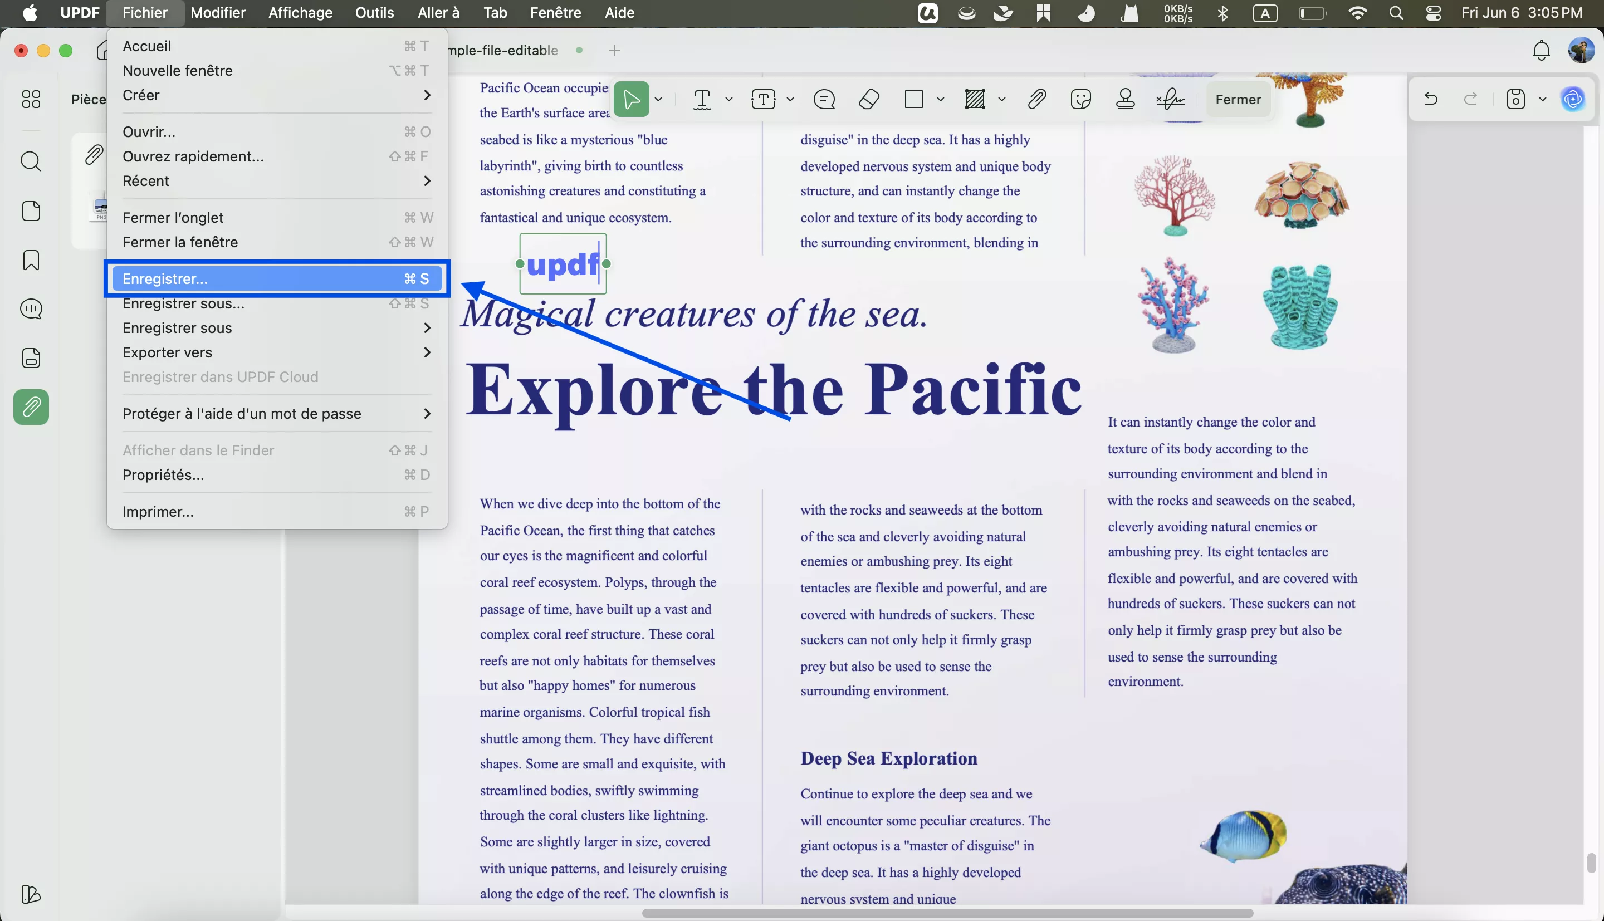The image size is (1604, 921).
Task: Open macOS Spotlight search icon
Action: point(1396,13)
